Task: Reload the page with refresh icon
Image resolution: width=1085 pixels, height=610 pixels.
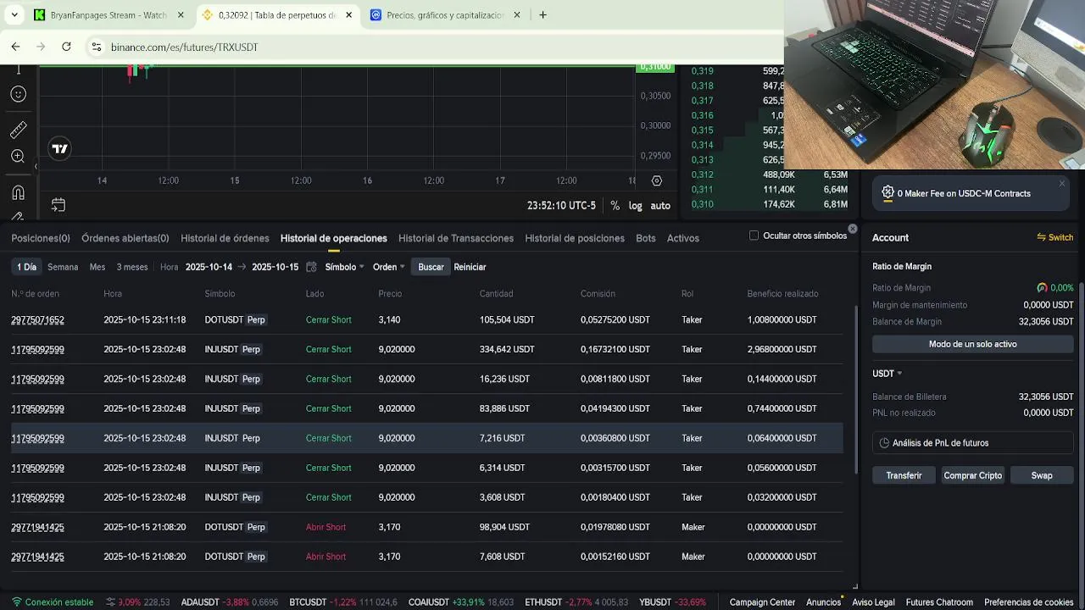Action: (x=66, y=47)
